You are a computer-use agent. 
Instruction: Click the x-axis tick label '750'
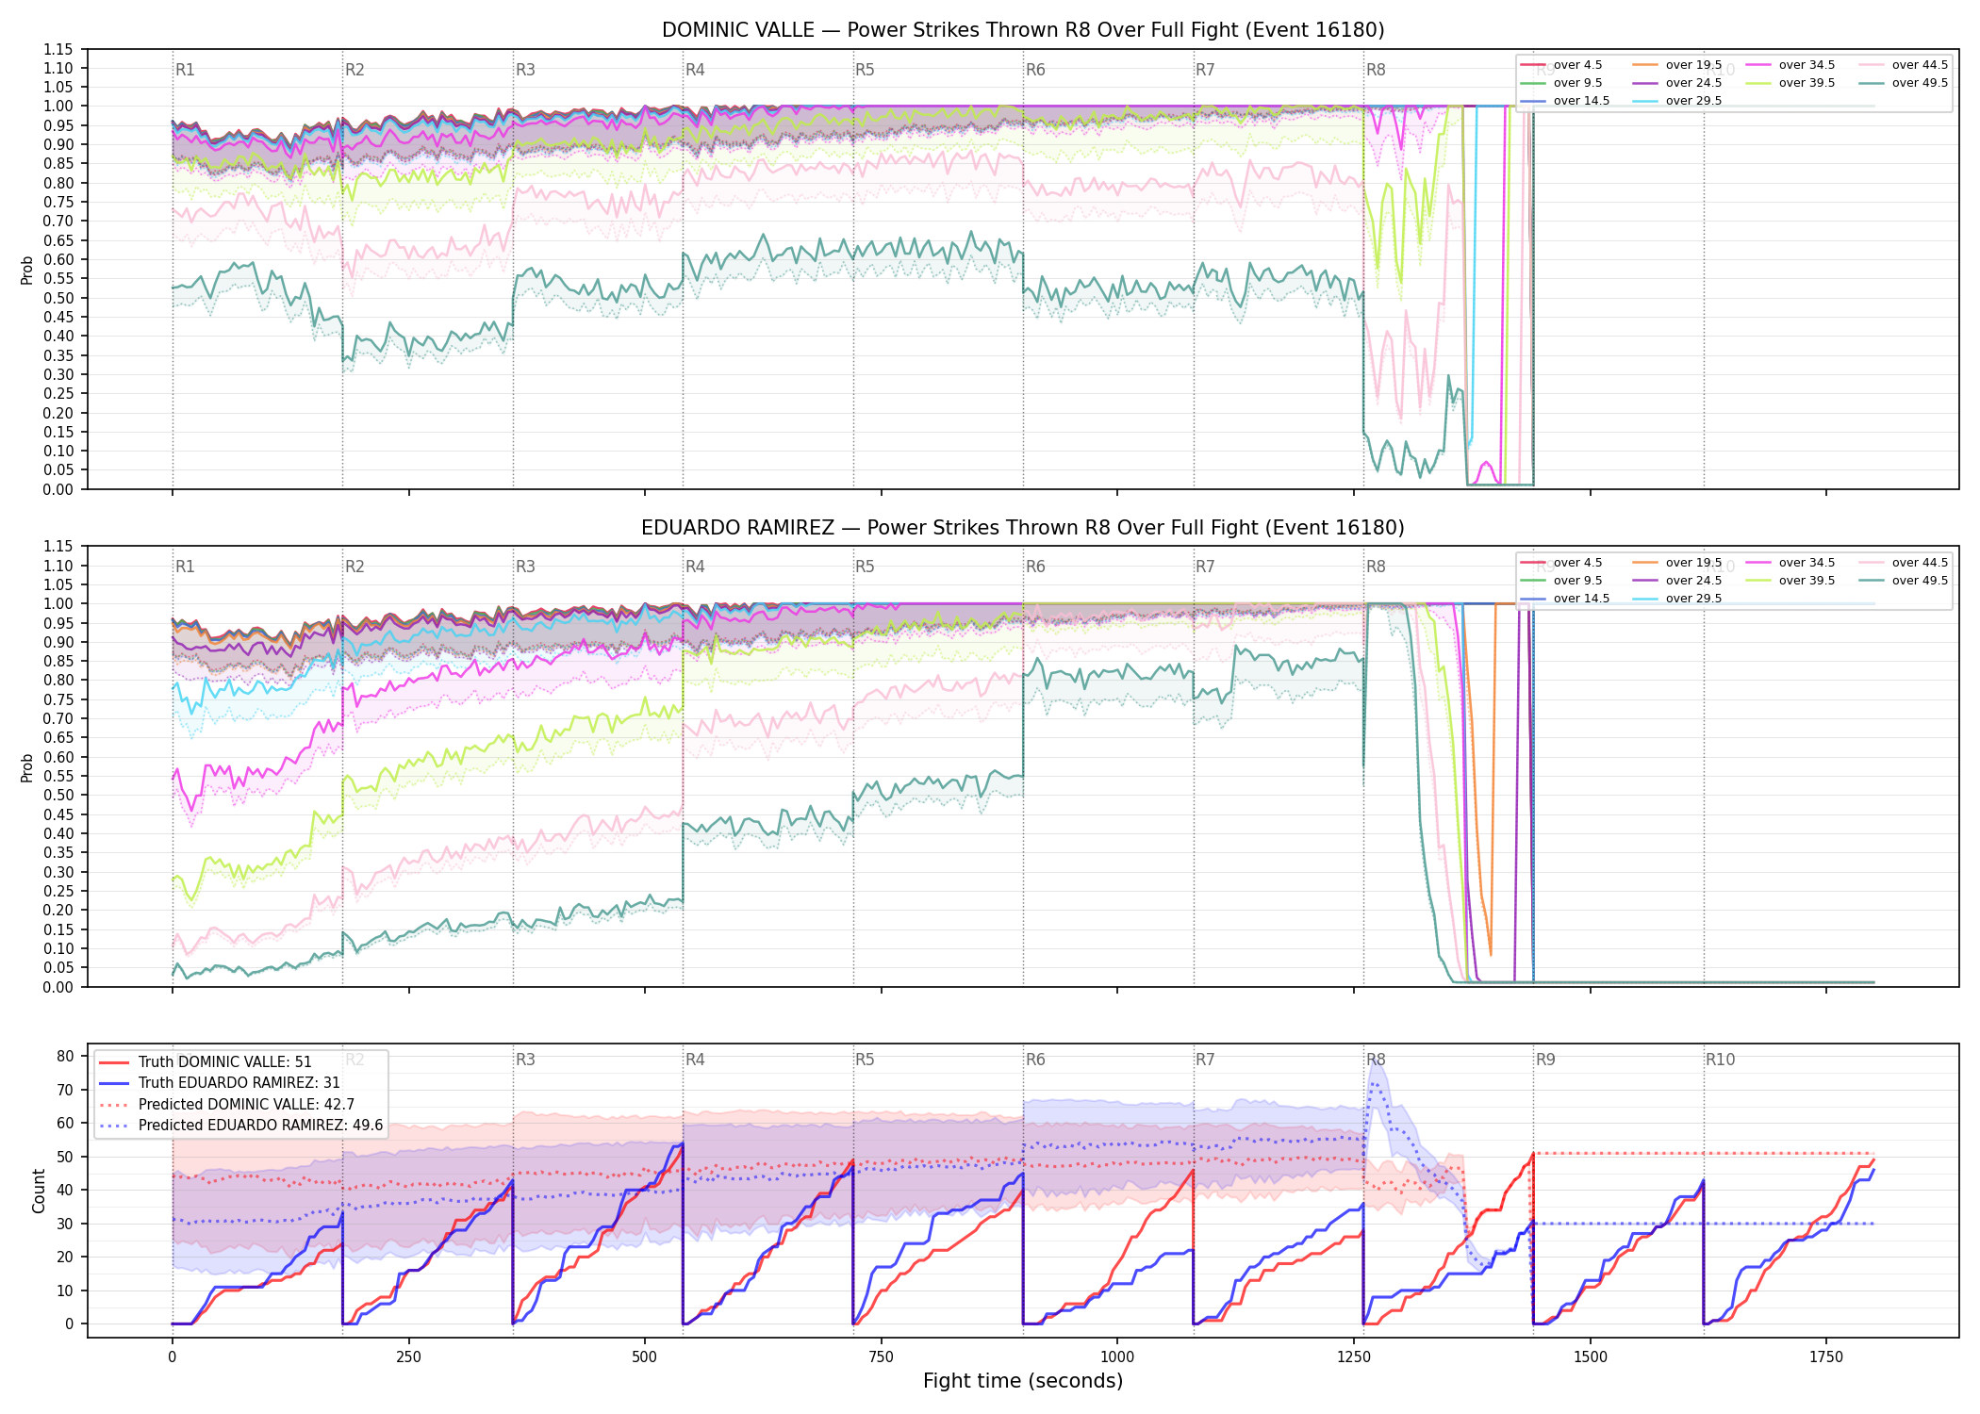point(882,1357)
